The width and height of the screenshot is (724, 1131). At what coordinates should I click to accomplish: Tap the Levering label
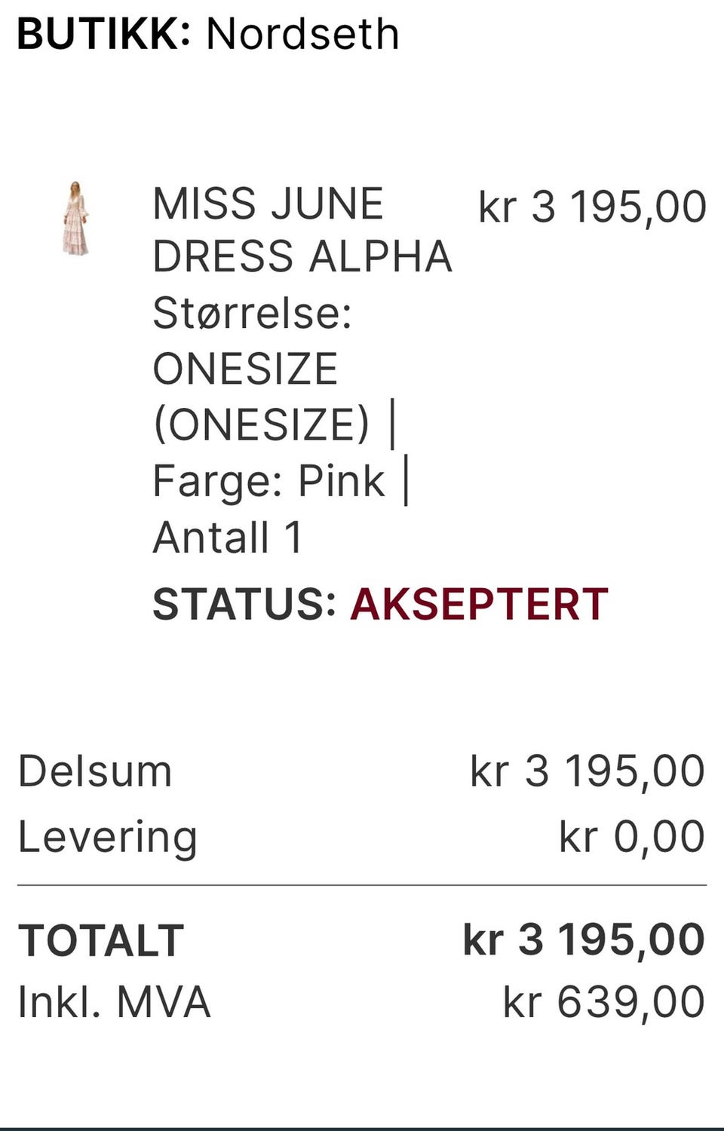(x=108, y=838)
